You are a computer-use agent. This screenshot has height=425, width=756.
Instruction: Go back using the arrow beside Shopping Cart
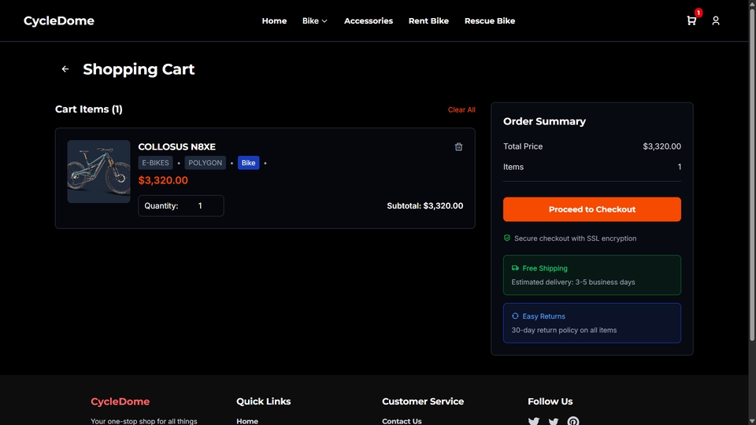[x=65, y=69]
